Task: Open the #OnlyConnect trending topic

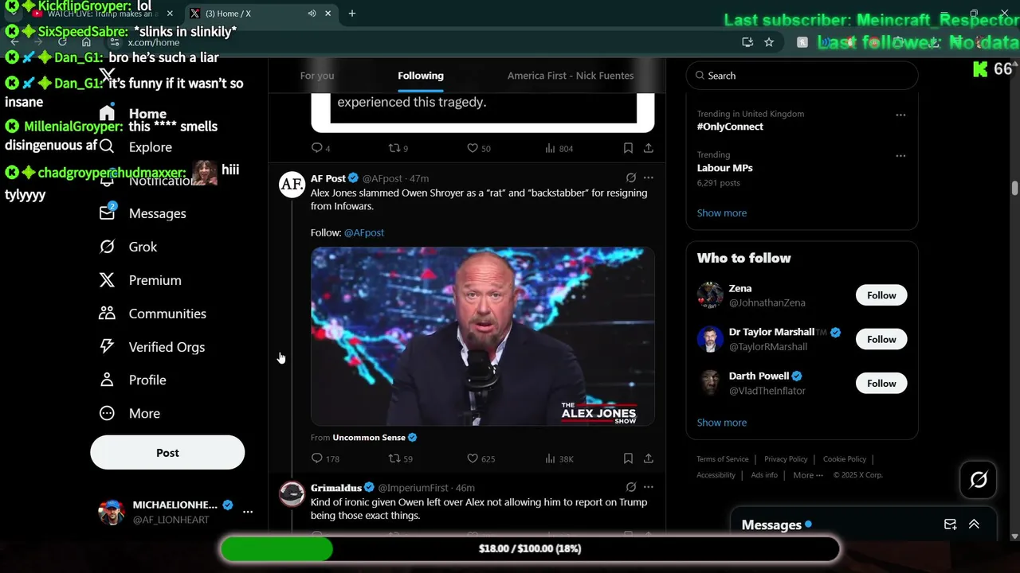Action: 730,127
